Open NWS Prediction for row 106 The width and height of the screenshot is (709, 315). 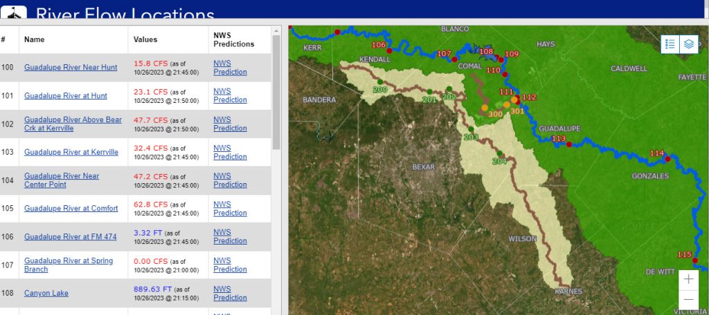230,237
